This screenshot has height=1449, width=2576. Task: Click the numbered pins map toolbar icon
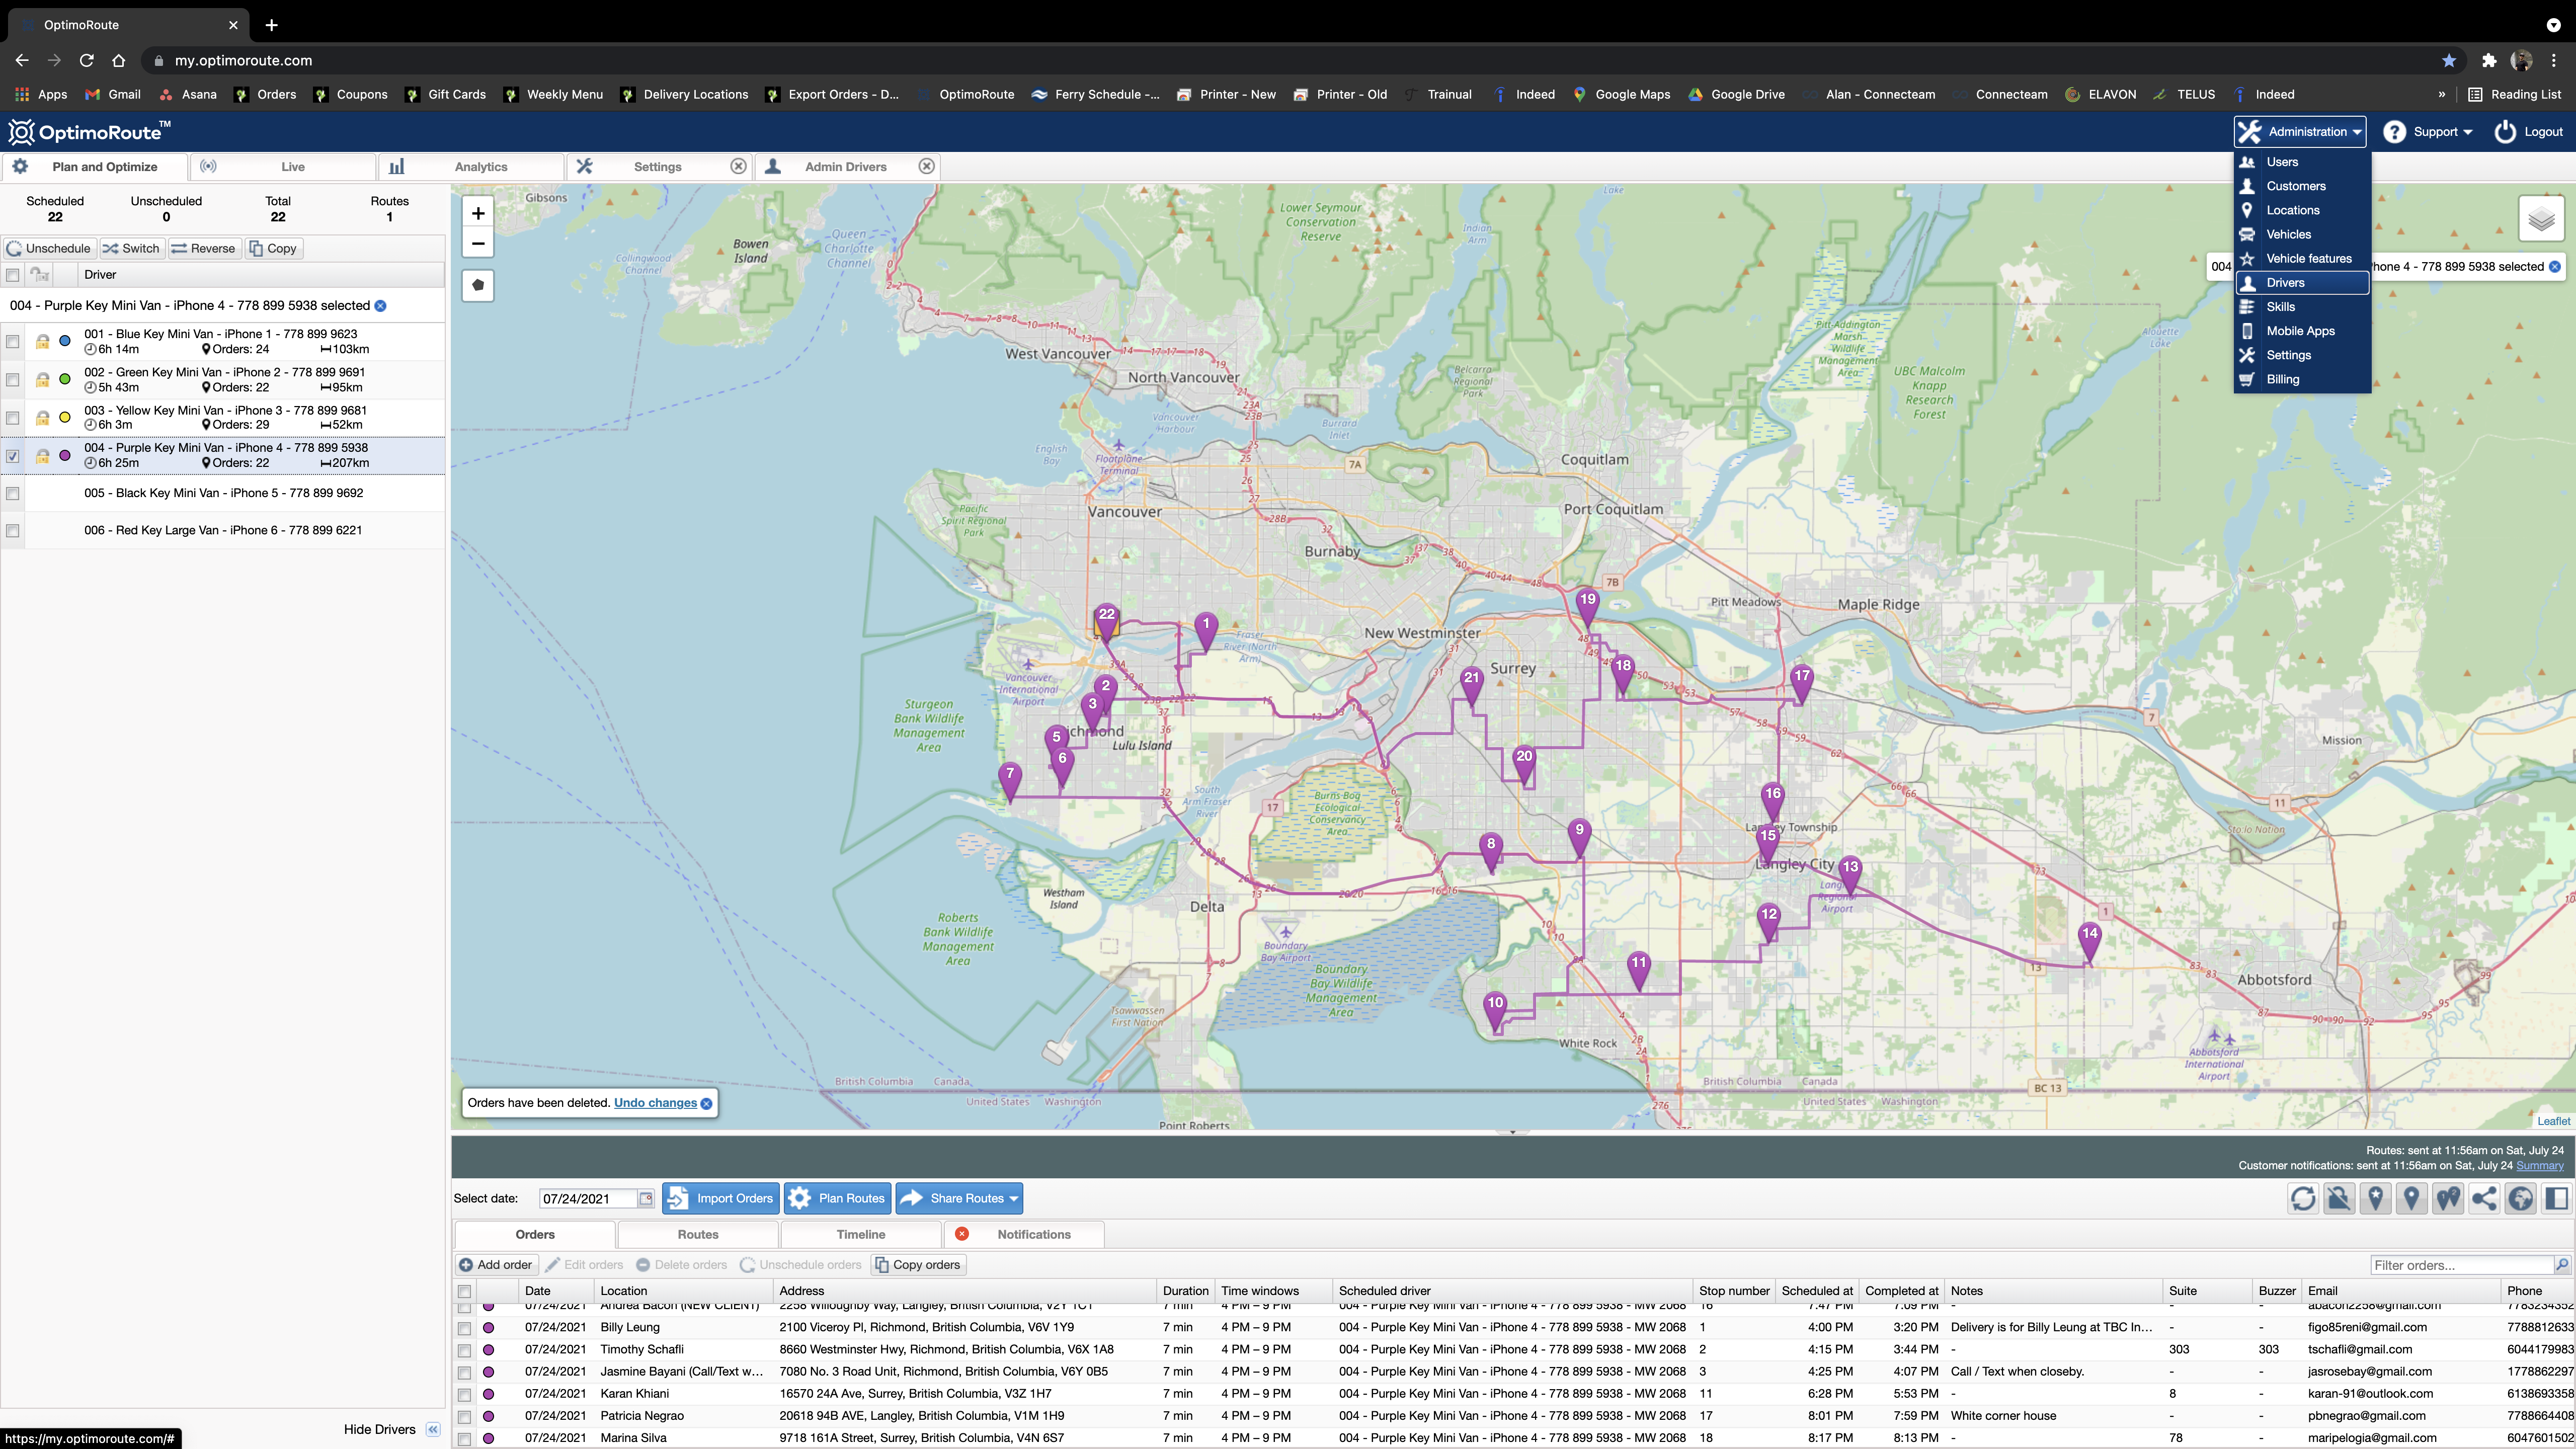pos(2448,1198)
